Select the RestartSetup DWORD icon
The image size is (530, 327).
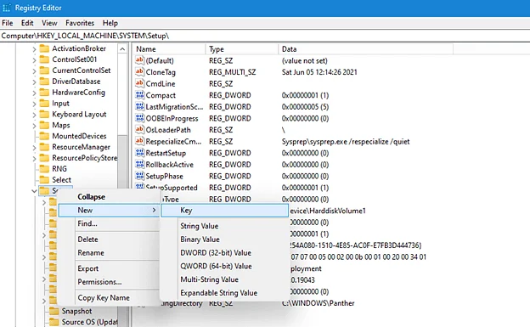click(x=139, y=153)
